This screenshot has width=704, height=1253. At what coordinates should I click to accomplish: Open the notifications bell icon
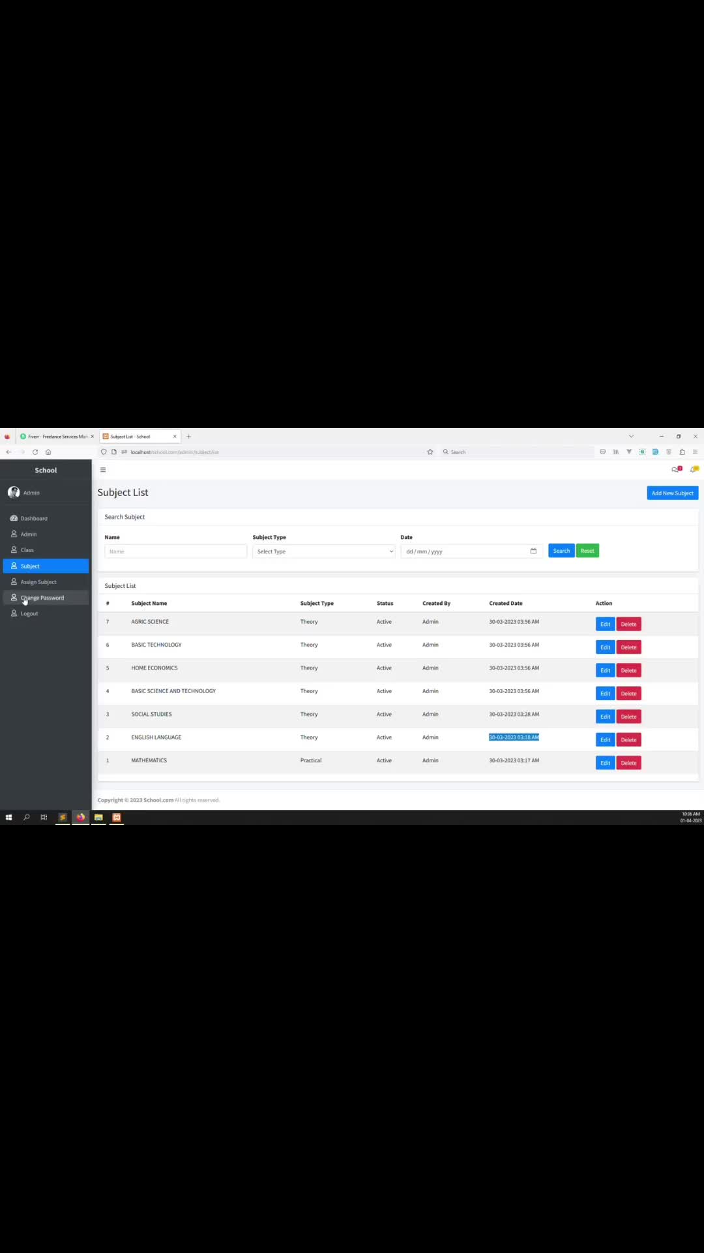click(x=694, y=469)
